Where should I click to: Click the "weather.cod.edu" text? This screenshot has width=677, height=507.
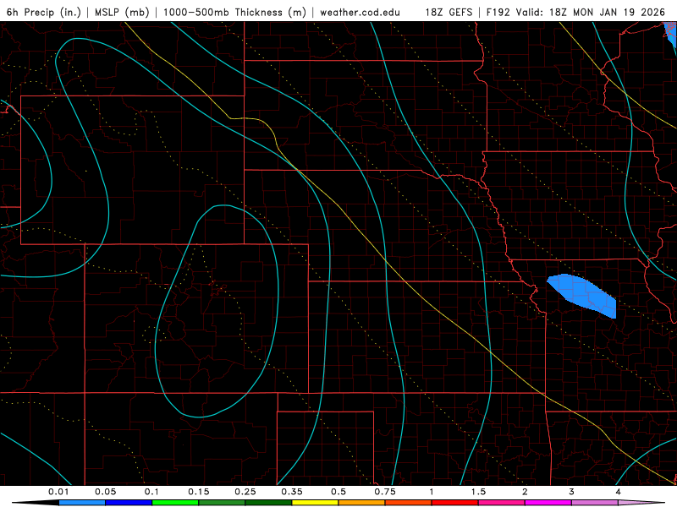(361, 12)
